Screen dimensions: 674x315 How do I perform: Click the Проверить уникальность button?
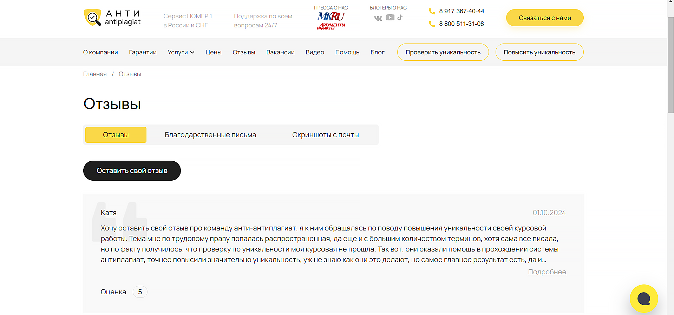click(443, 52)
